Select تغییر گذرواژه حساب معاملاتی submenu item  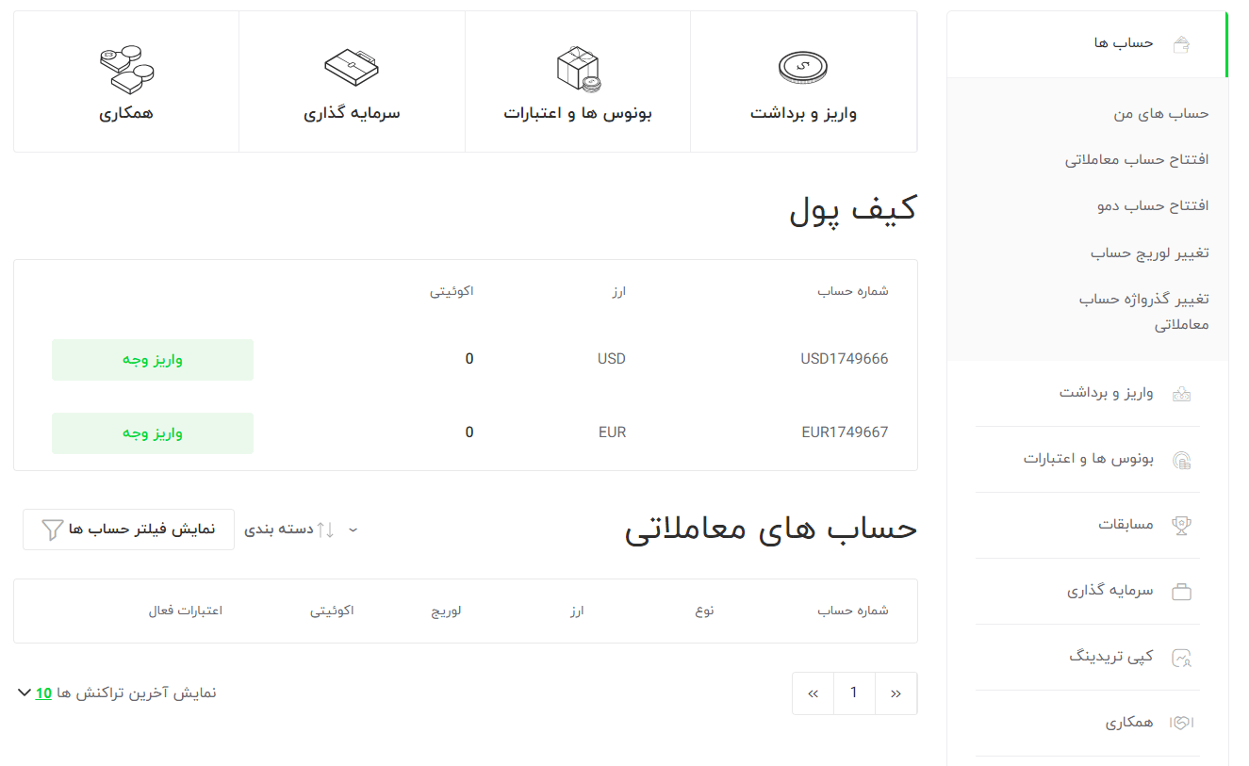[x=1144, y=312]
